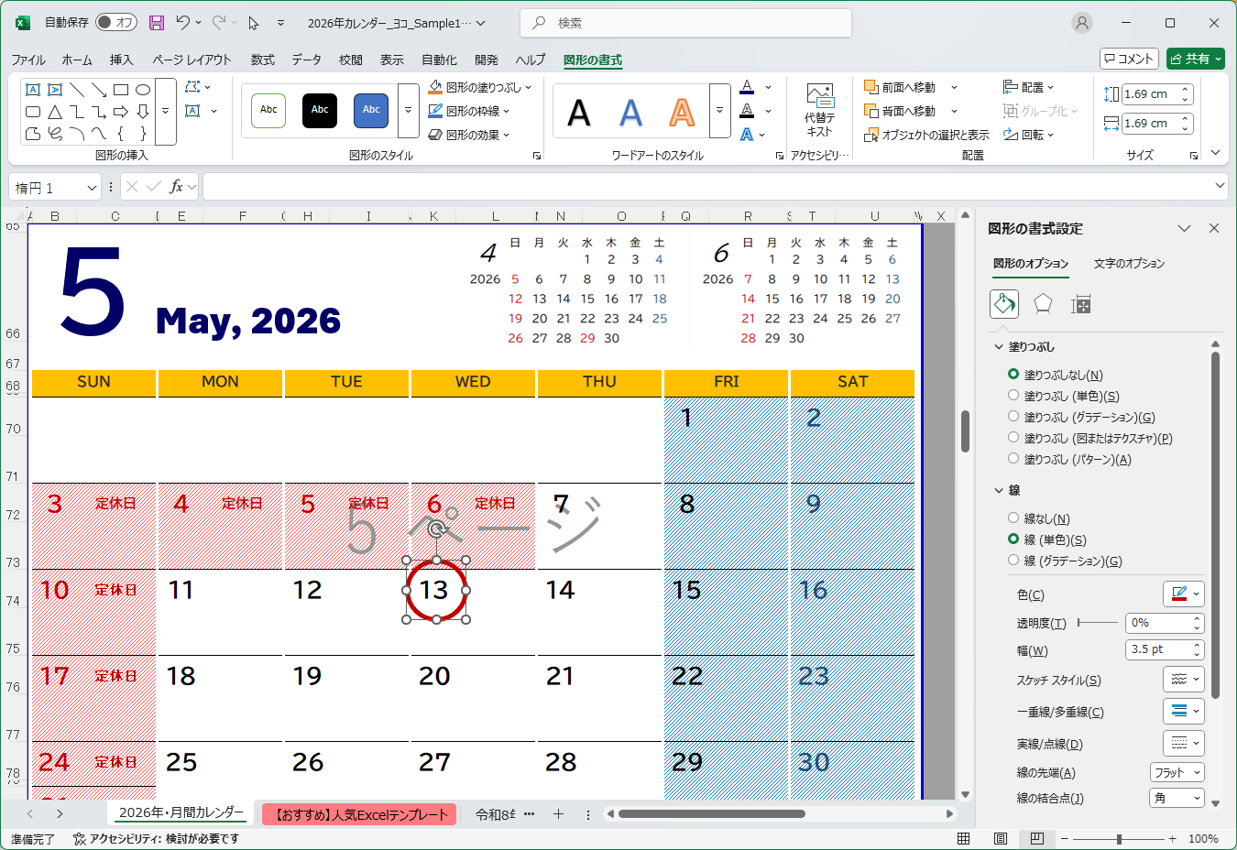The width and height of the screenshot is (1237, 850).
Task: Collapse the 塗りつぶし section
Action: pos(999,347)
